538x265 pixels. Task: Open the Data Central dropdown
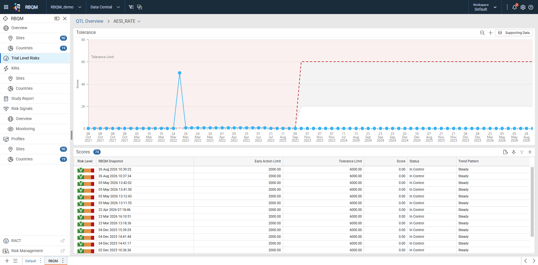click(x=105, y=7)
